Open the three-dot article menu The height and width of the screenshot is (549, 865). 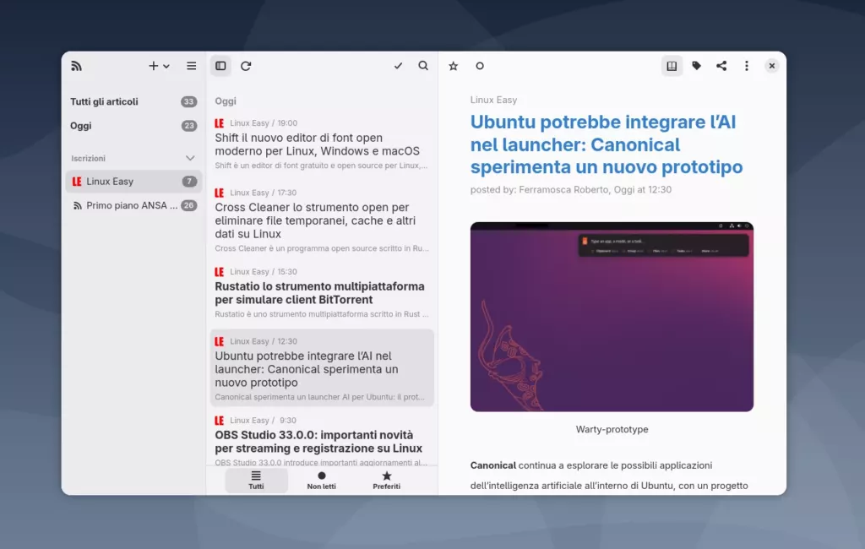pyautogui.click(x=747, y=66)
